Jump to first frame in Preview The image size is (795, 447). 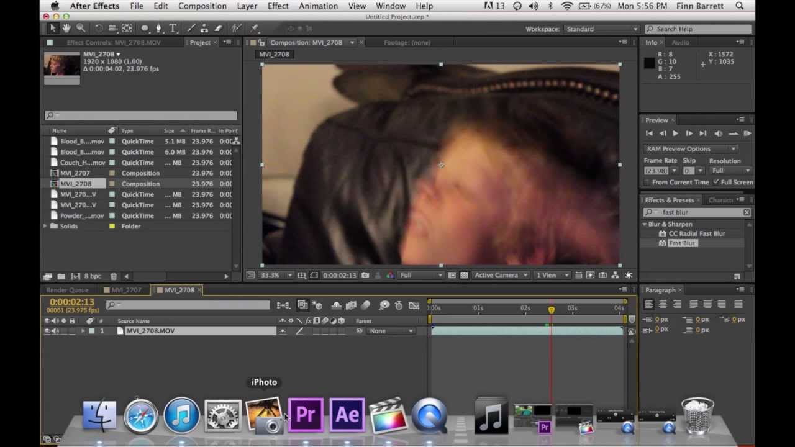pos(649,133)
